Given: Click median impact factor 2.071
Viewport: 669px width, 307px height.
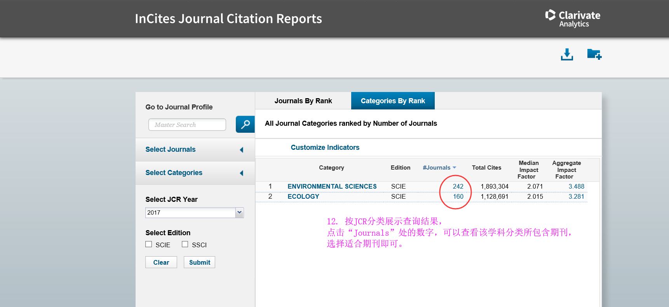Looking at the screenshot, I should click(535, 186).
